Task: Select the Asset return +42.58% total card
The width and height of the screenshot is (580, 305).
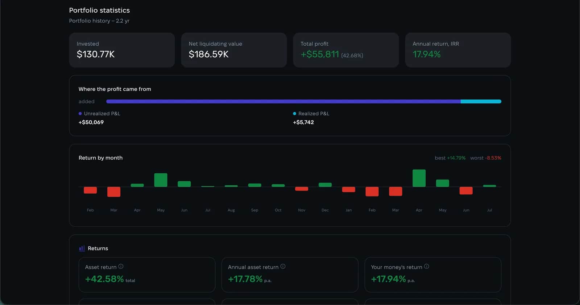Action: pos(147,275)
